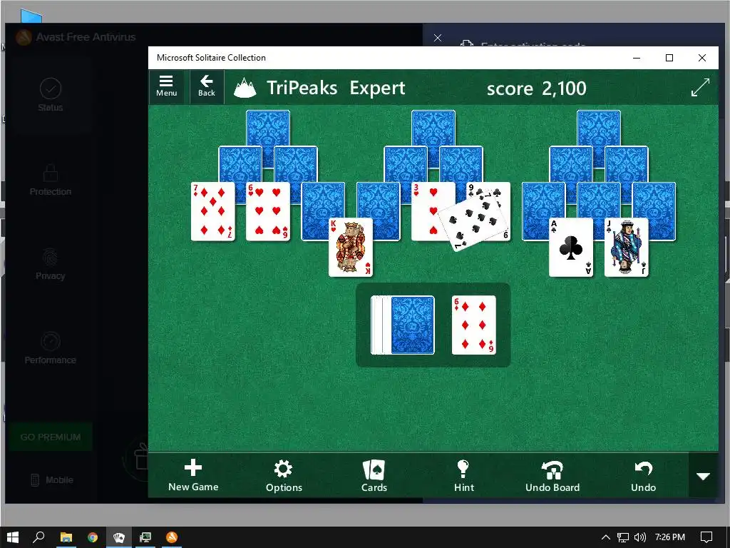
Task: Show hidden system tray icons
Action: pyautogui.click(x=606, y=537)
